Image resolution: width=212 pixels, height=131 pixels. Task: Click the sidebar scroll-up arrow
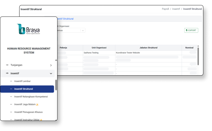(x=56, y=60)
